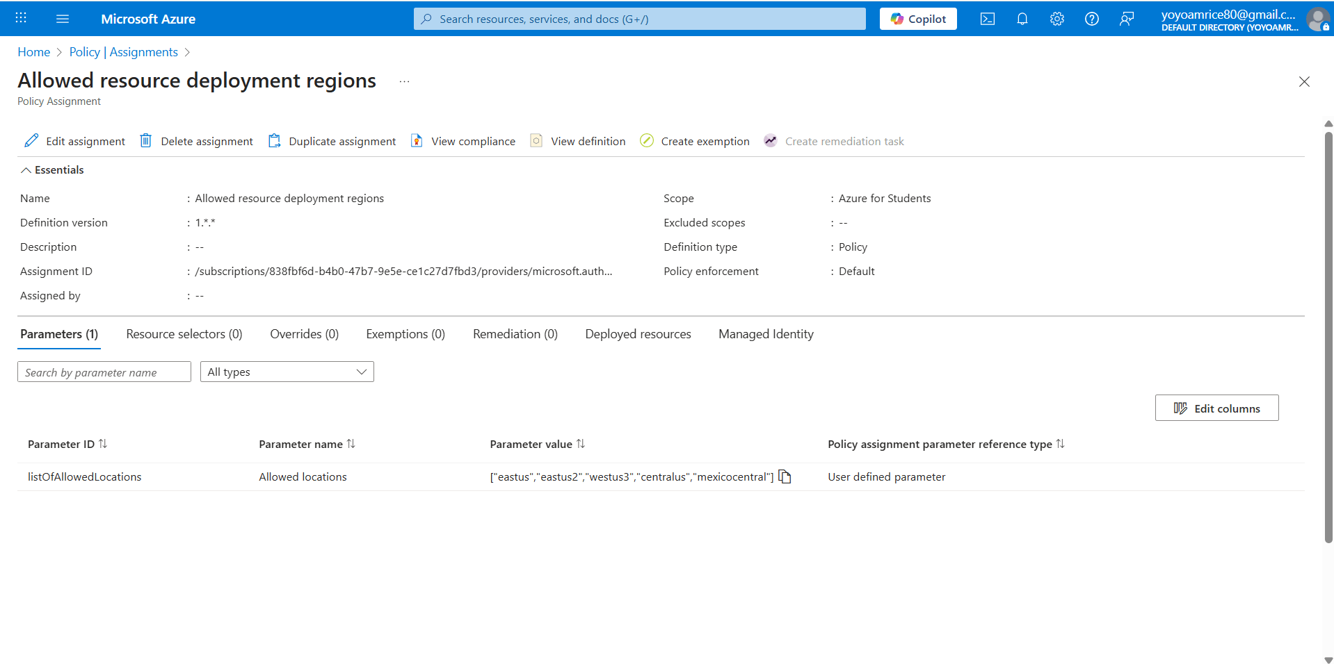The width and height of the screenshot is (1334, 664).
Task: Click the Definition type Policy value
Action: coord(853,247)
